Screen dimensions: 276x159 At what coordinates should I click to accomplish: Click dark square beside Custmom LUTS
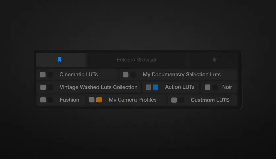coord(181,100)
